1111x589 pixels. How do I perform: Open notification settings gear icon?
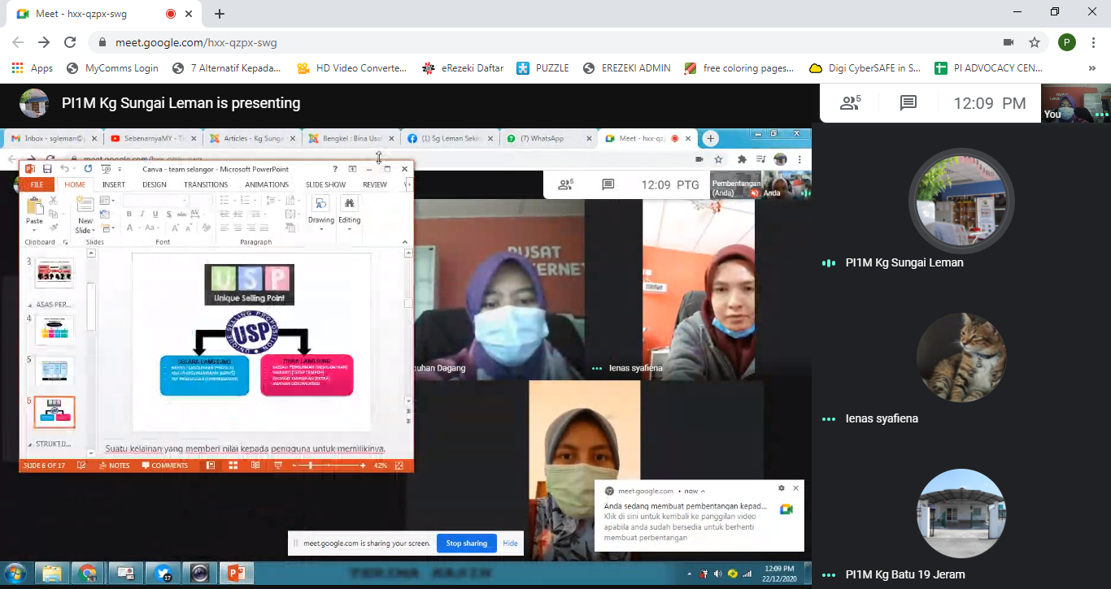point(782,488)
